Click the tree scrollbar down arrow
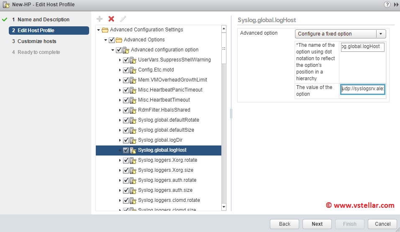Image resolution: width=400 pixels, height=232 pixels. (x=224, y=207)
